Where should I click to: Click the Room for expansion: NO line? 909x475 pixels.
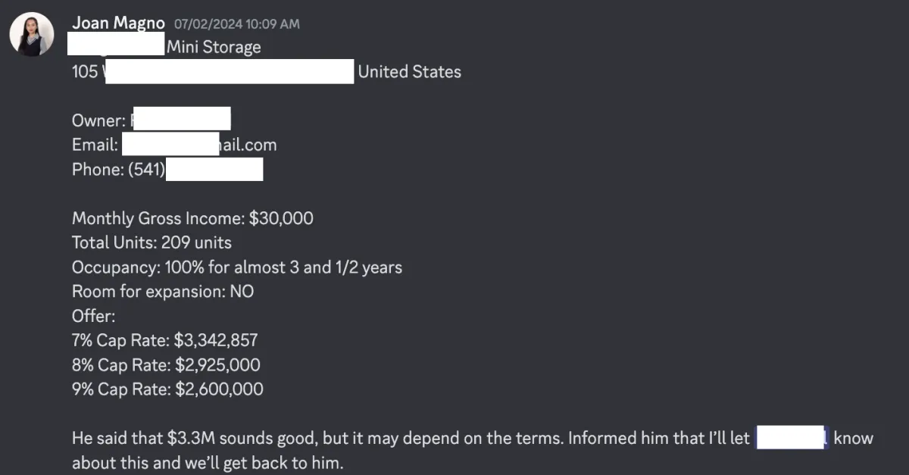pos(163,292)
